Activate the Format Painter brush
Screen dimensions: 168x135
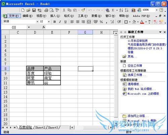click(x=83, y=10)
